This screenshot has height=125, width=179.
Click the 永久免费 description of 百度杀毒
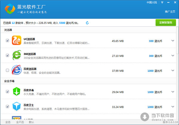click(55, 94)
